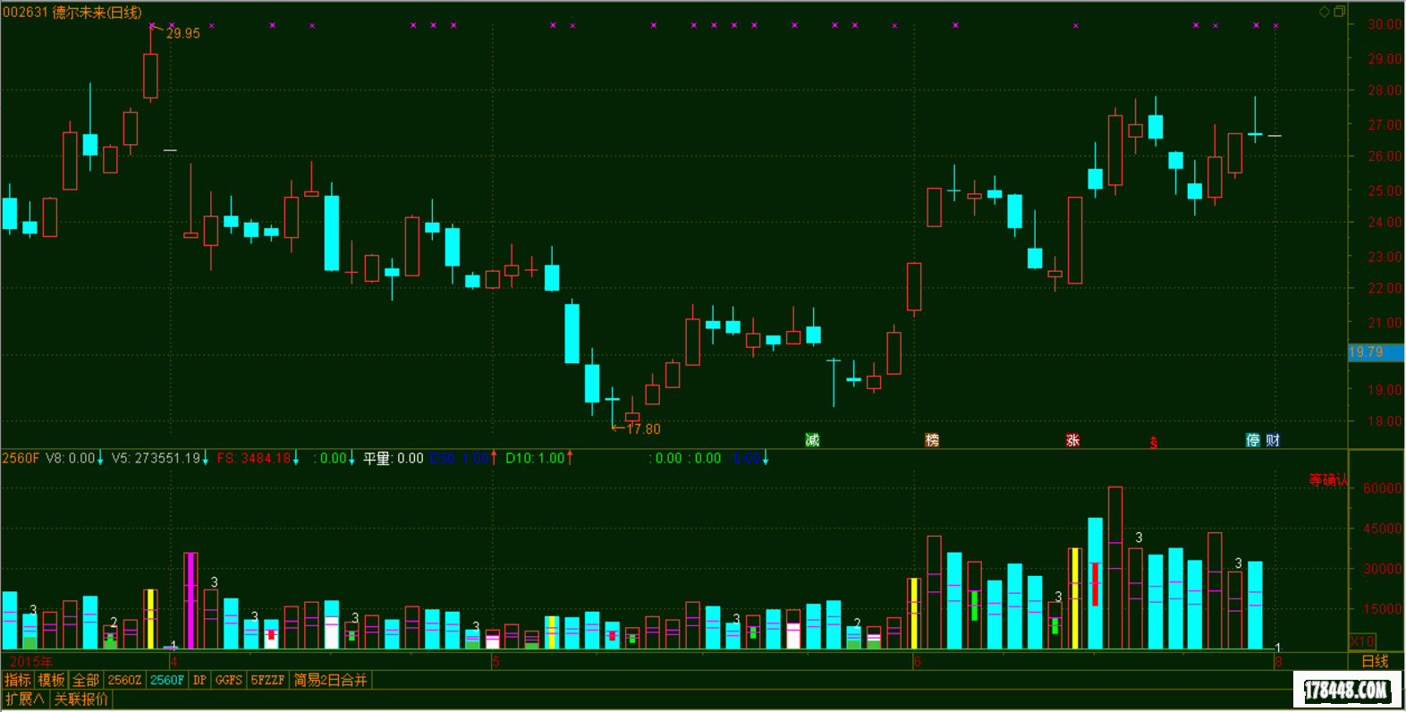Open the 日线 period selector
Image resolution: width=1406 pixels, height=712 pixels.
(x=1375, y=661)
